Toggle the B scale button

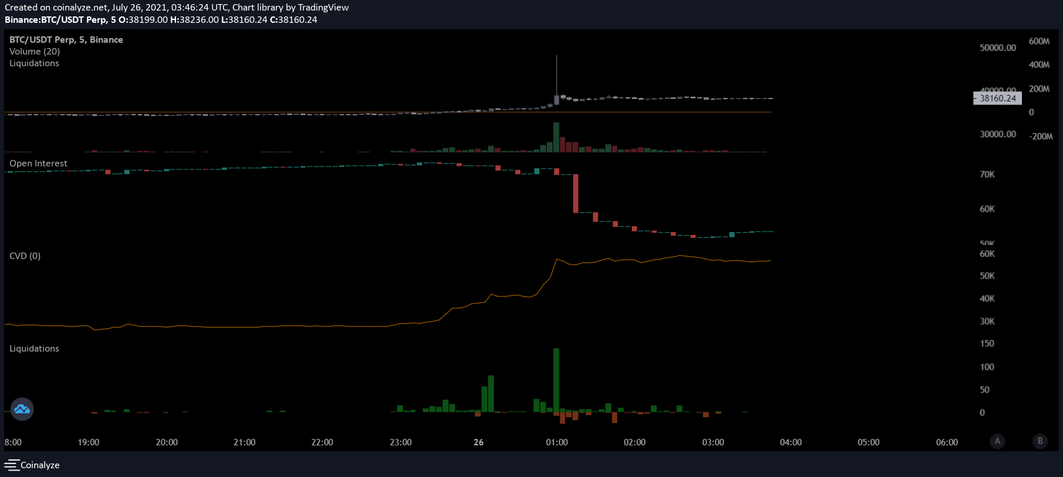[x=1040, y=441]
